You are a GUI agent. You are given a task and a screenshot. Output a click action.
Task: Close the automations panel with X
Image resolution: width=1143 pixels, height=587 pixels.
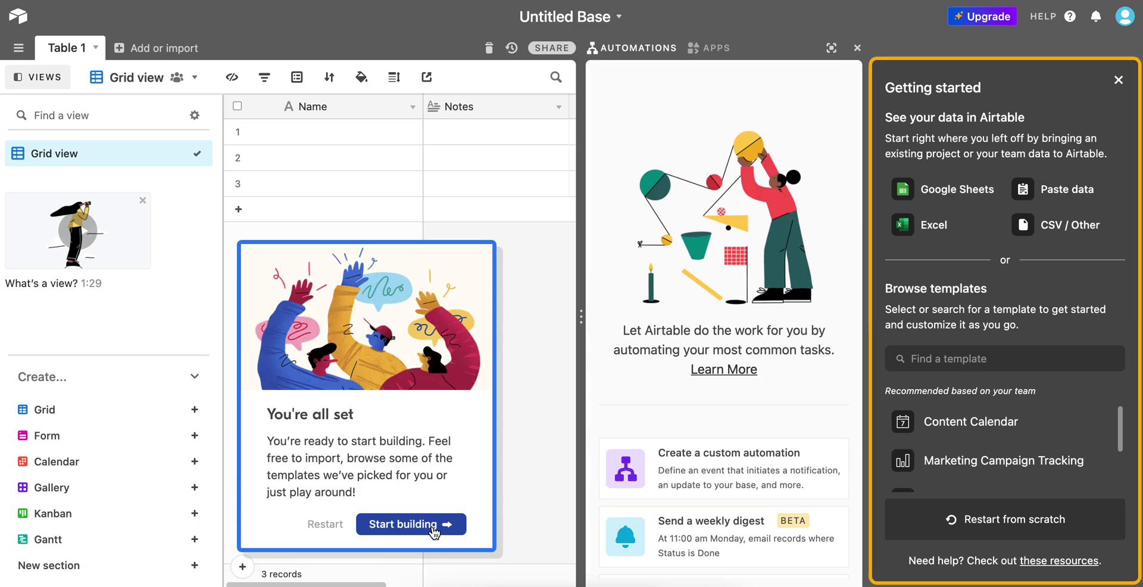[x=857, y=48]
